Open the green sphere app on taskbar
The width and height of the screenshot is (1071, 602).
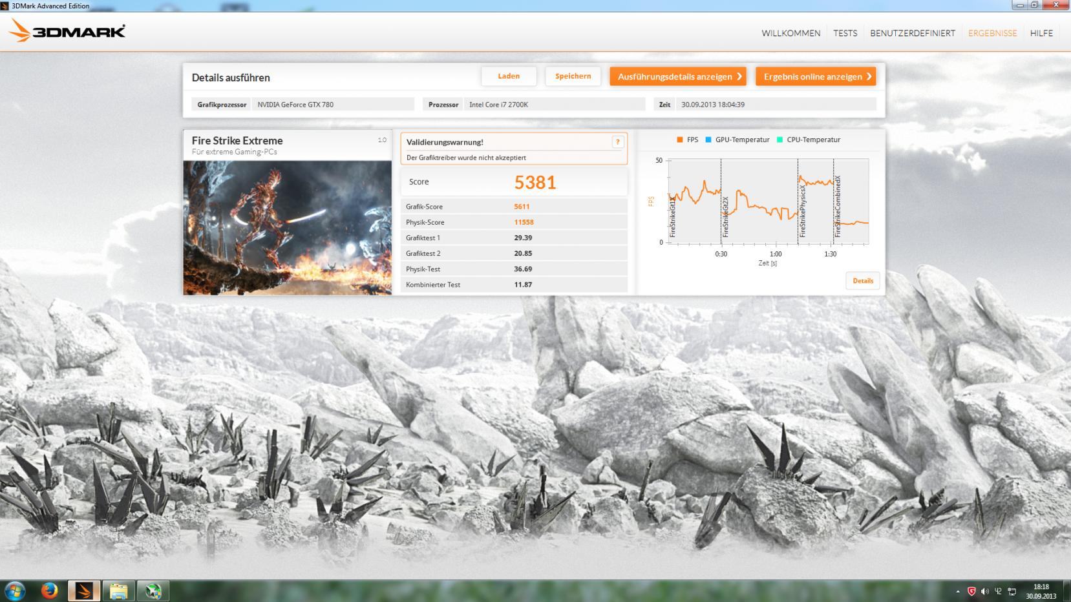tap(153, 590)
